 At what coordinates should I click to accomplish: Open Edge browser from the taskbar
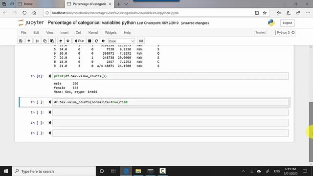coord(126,171)
